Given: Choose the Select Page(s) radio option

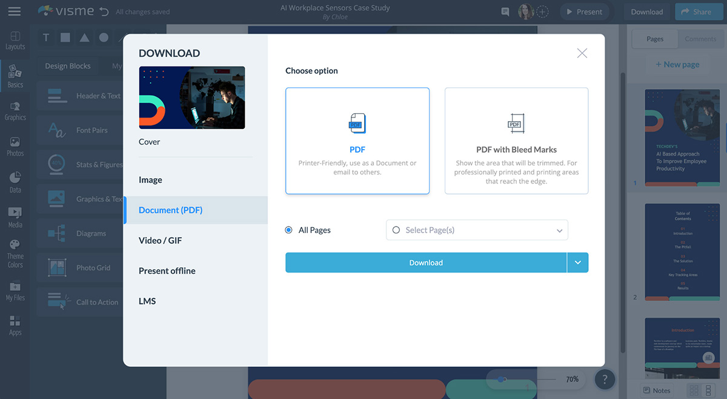Looking at the screenshot, I should click(397, 230).
